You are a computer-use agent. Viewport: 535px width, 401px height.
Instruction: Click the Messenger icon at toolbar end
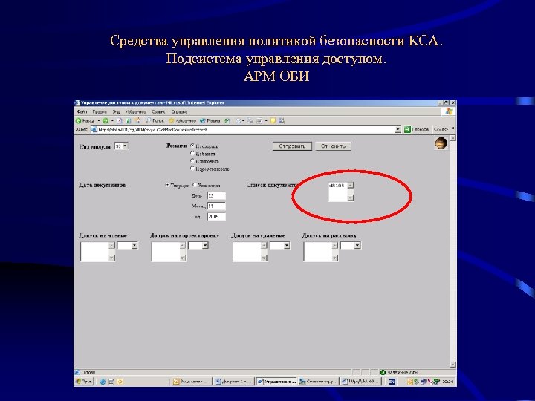click(282, 120)
